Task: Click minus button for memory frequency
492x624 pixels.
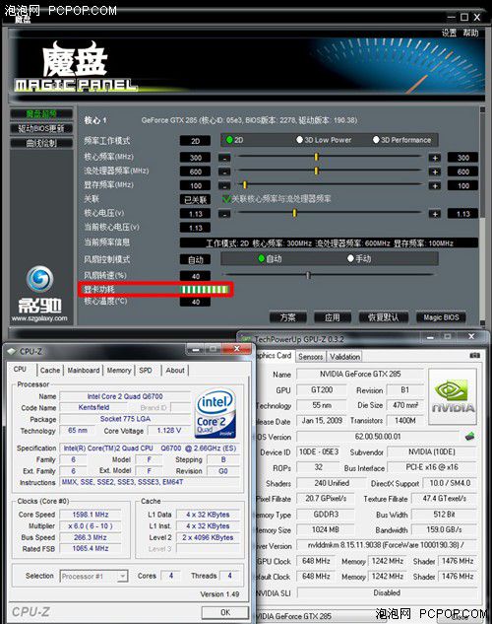Action: click(x=224, y=185)
